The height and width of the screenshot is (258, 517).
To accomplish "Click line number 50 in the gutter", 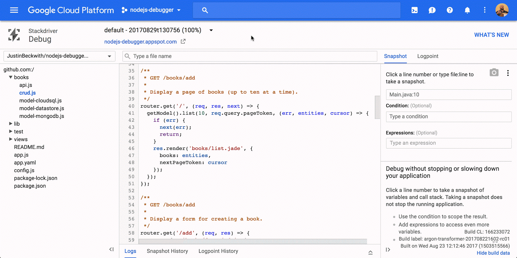I will (131, 177).
